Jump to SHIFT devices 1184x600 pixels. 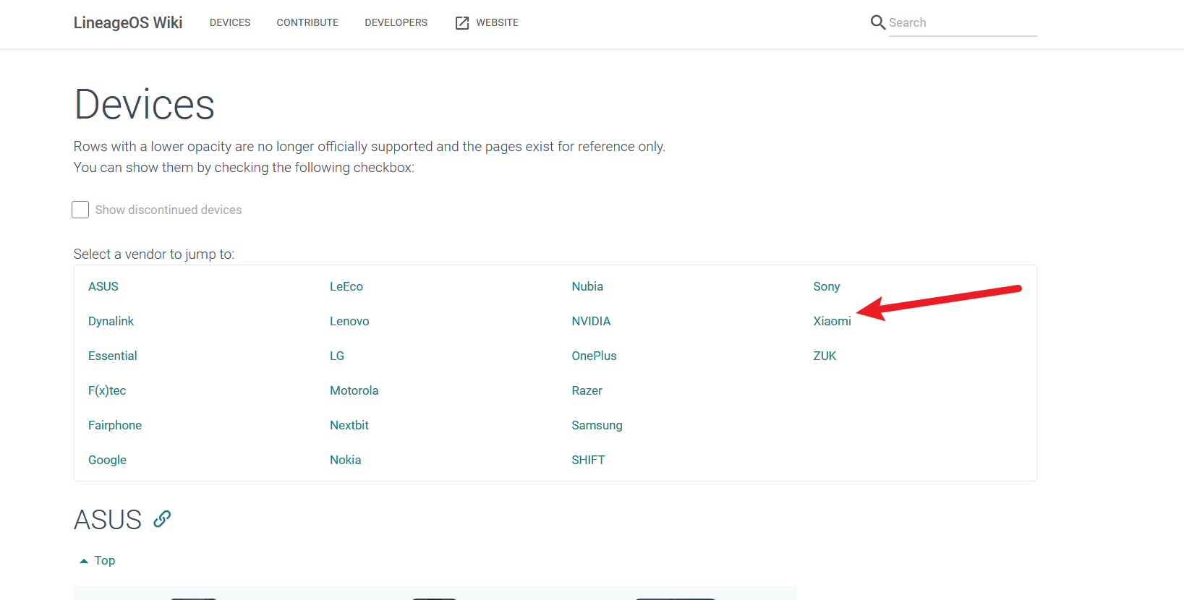[x=588, y=460]
